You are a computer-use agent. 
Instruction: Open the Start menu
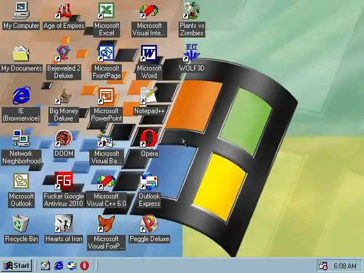coord(16,266)
